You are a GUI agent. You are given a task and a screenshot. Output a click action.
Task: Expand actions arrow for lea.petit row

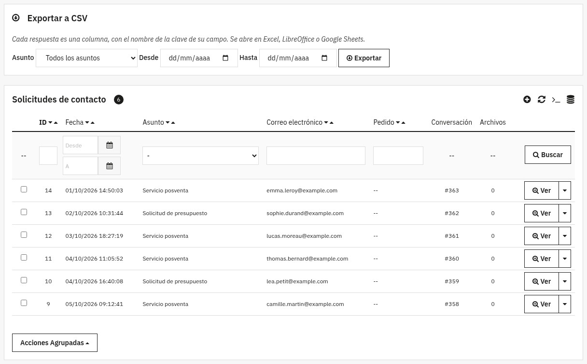point(565,281)
